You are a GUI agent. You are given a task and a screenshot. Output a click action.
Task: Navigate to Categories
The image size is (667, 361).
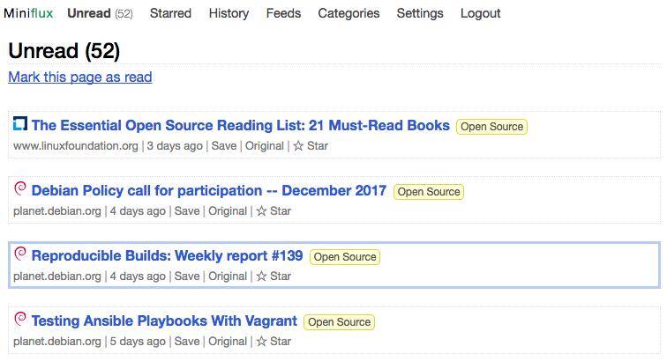(x=348, y=13)
